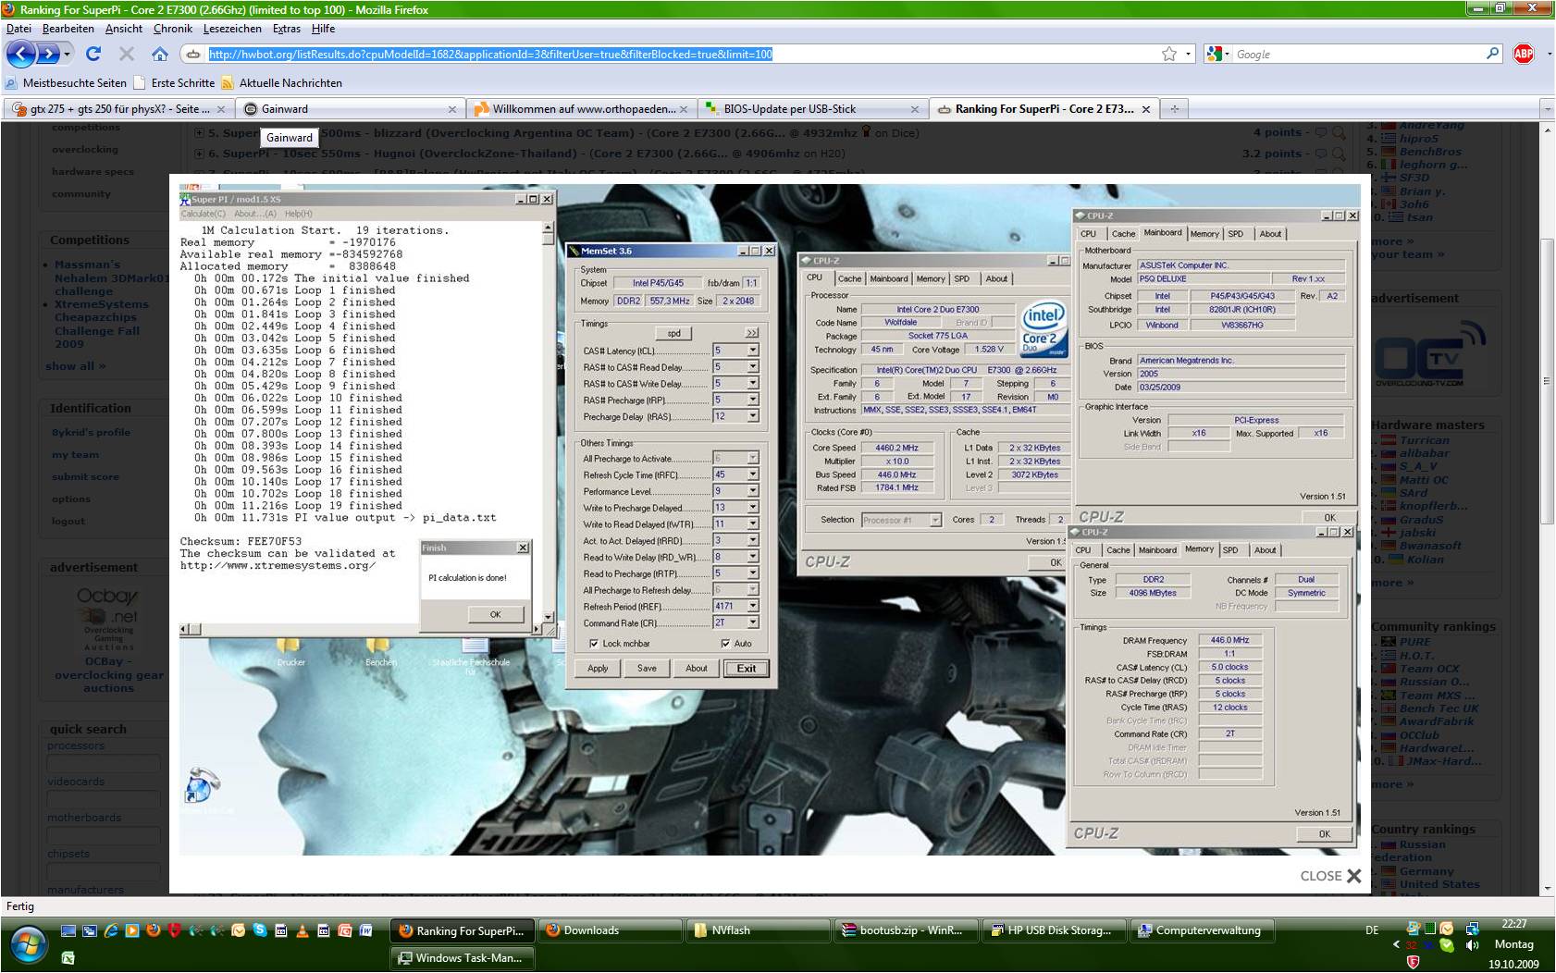The image size is (1556, 973).
Task: Click the DE language indicator in taskbar
Action: 1372,930
